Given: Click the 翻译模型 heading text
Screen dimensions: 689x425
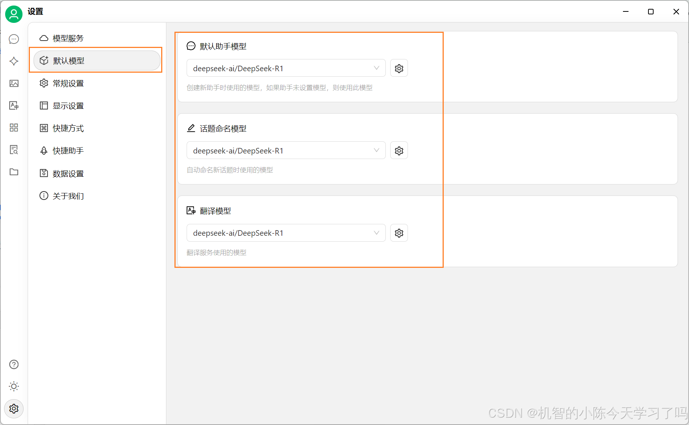Looking at the screenshot, I should coord(215,211).
